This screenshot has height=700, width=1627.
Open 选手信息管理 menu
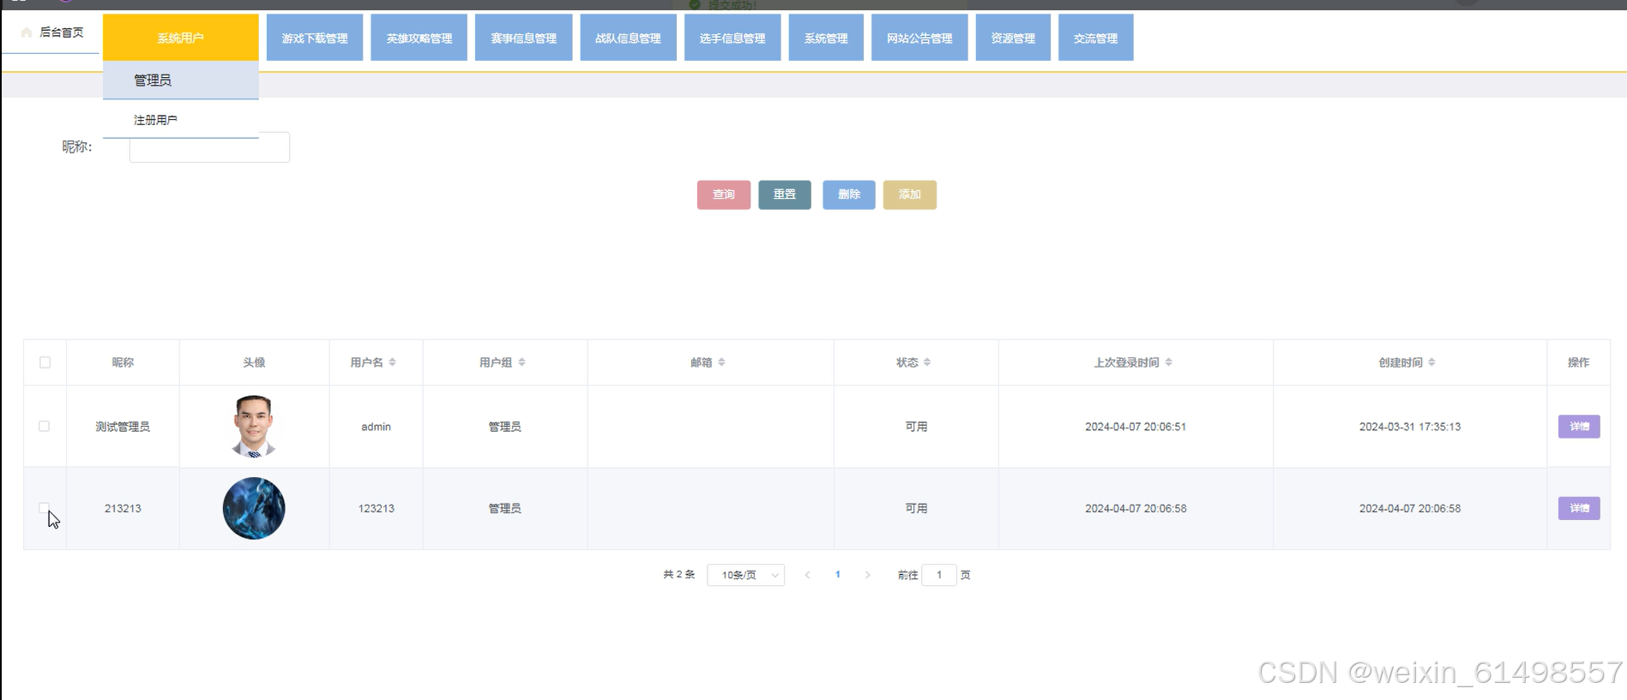[732, 38]
